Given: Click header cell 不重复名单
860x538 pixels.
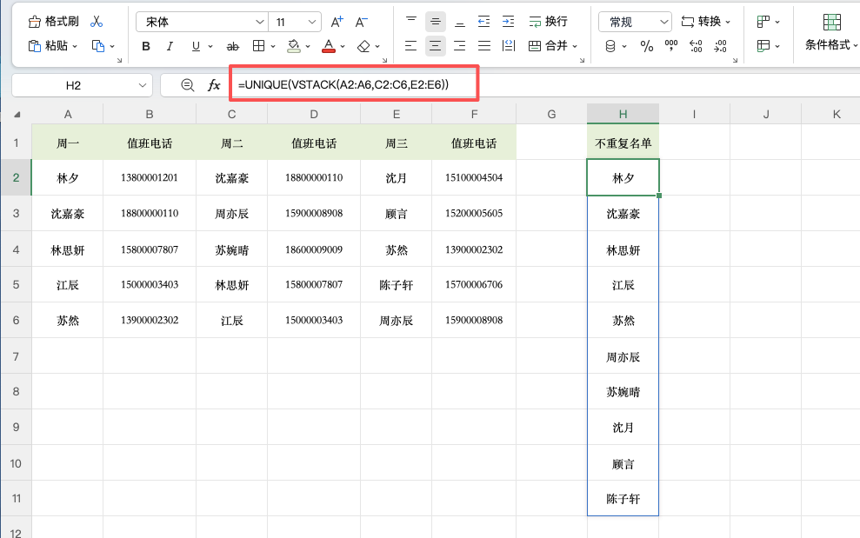Looking at the screenshot, I should pos(623,143).
